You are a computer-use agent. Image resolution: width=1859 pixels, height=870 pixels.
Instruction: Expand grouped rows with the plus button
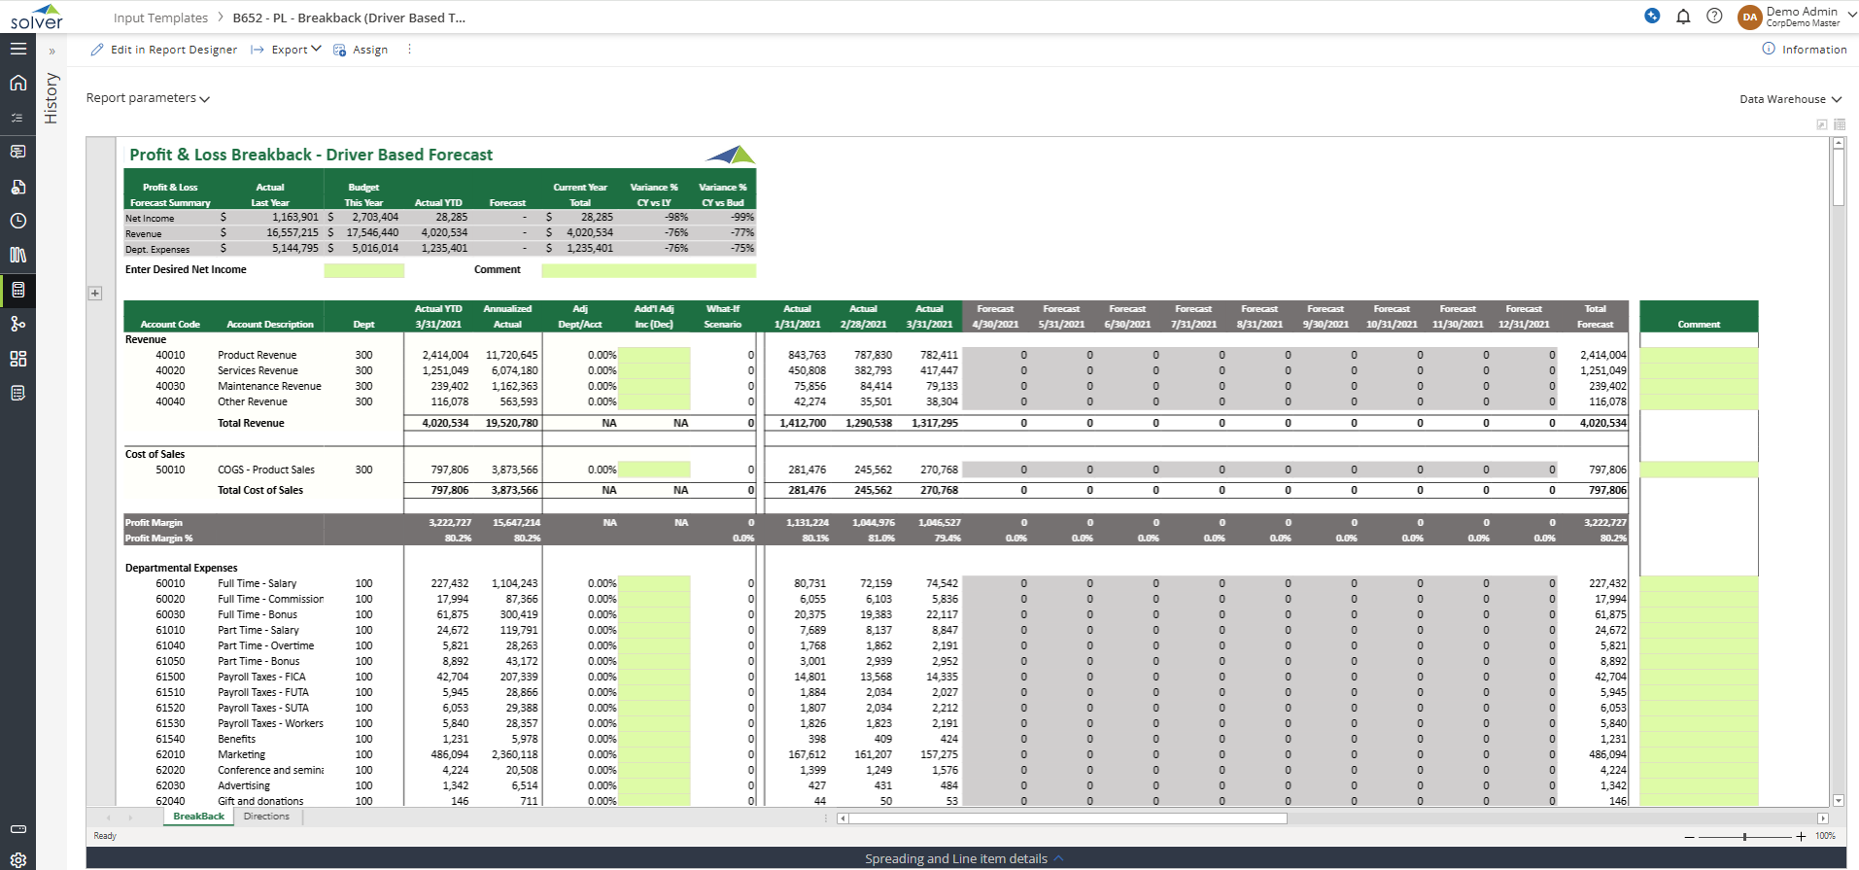pos(95,293)
